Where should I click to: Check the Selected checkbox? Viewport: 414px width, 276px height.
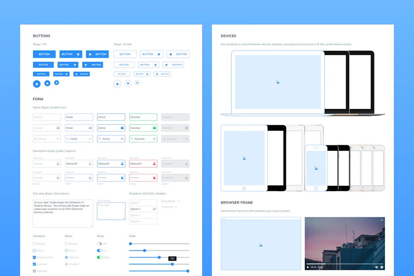[x=34, y=264]
